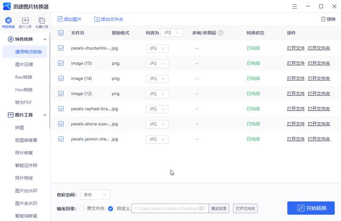341x221 pixels.
Task: Click the help icon beside 多帧/多图层
Action: [221, 33]
